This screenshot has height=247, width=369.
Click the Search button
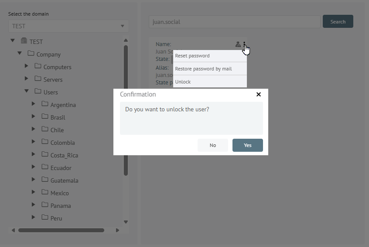pyautogui.click(x=338, y=22)
